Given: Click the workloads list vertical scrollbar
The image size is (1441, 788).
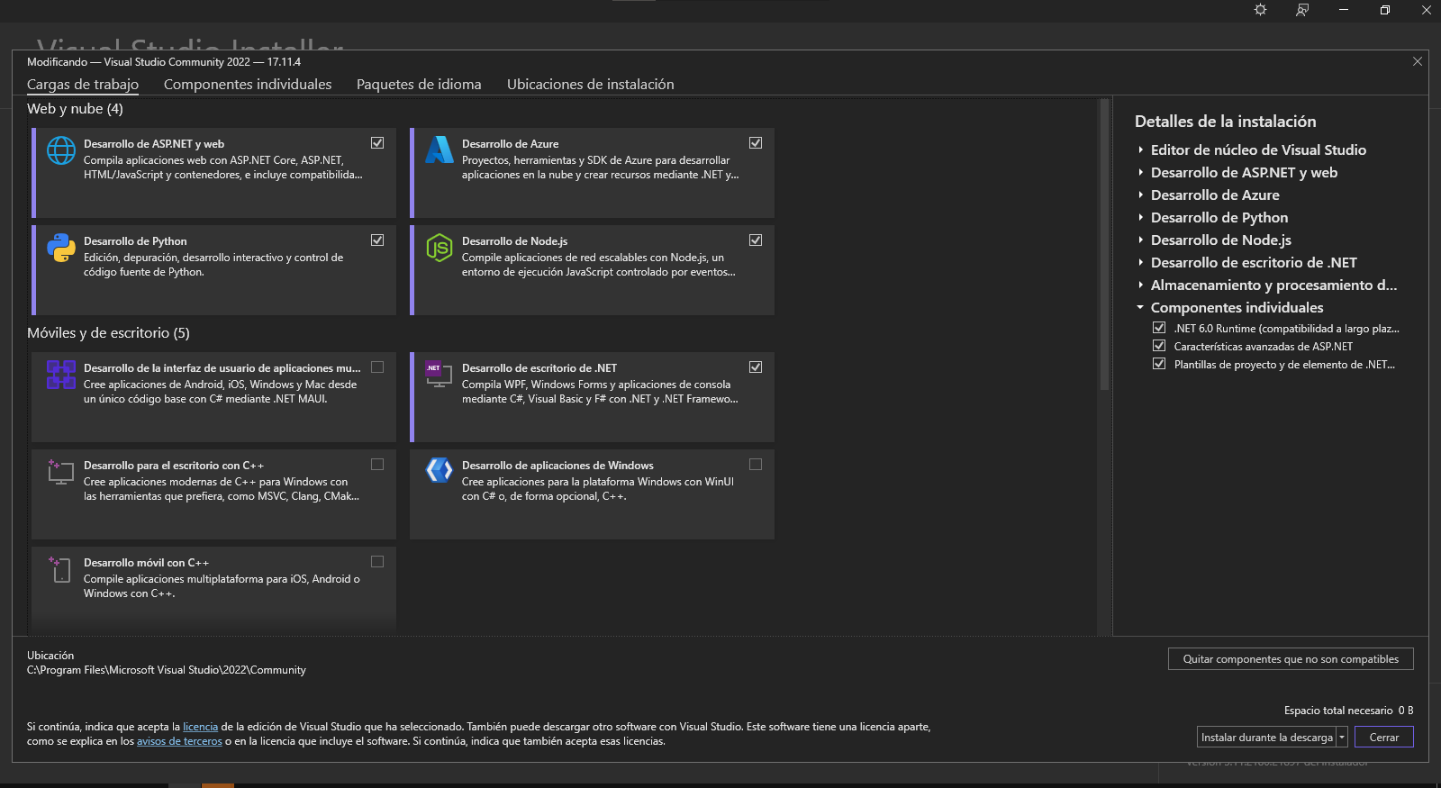Looking at the screenshot, I should pyautogui.click(x=1104, y=245).
